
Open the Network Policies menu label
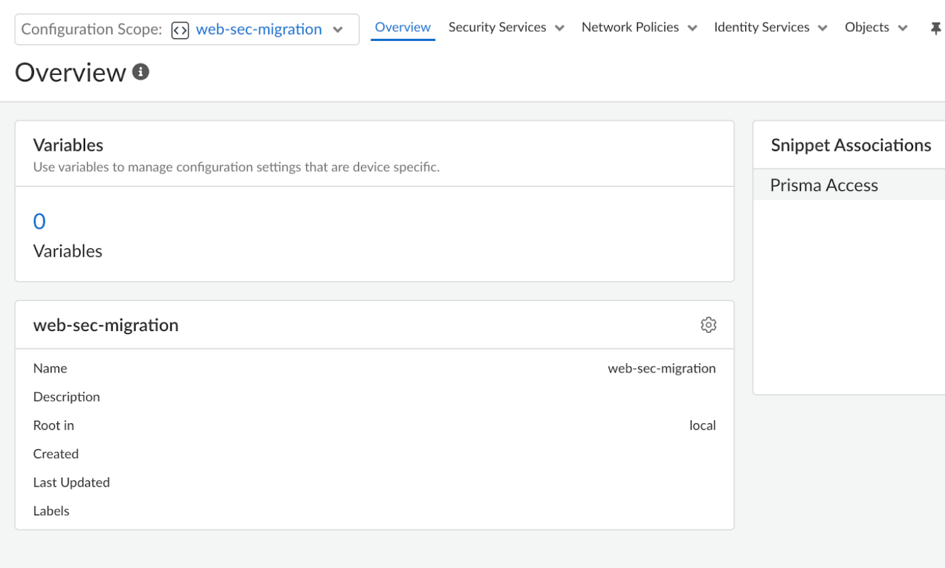pos(630,28)
